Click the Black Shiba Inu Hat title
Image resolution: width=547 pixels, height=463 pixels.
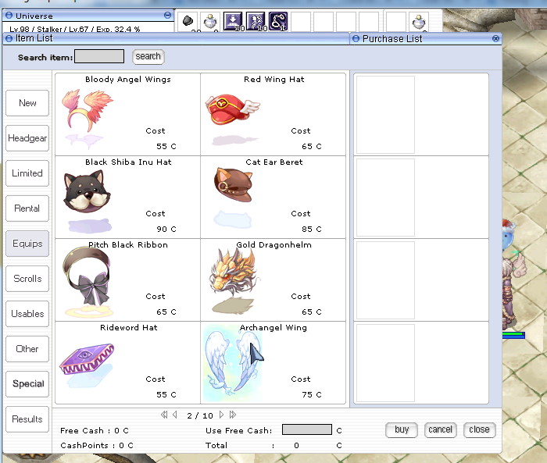[x=128, y=162]
